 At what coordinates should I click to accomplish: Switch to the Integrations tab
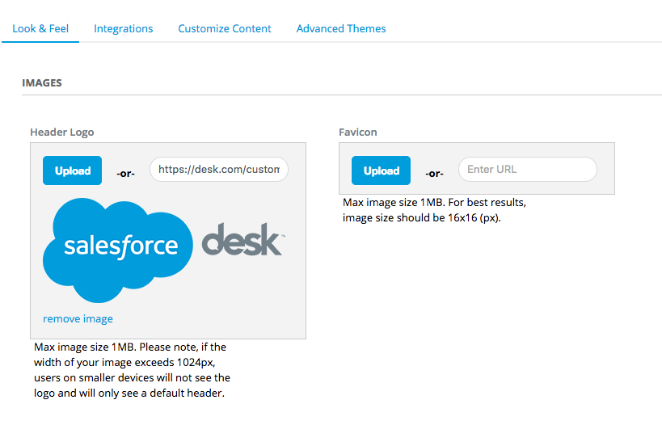[124, 29]
